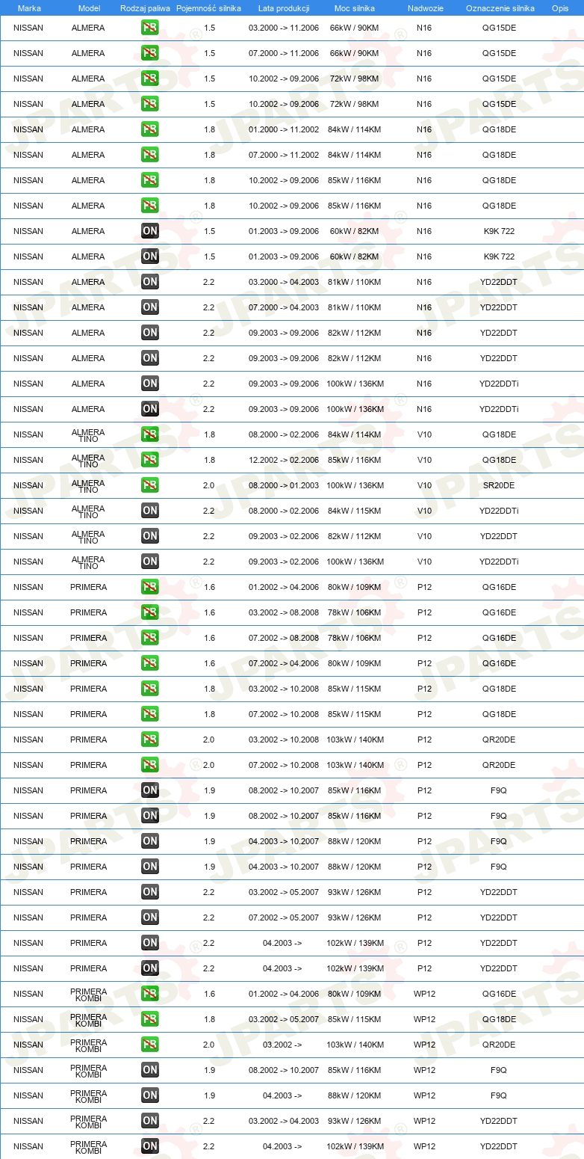
Task: Click petrol icon for Primera 2.0 07.2002 -> 10.2008
Action: (x=149, y=765)
